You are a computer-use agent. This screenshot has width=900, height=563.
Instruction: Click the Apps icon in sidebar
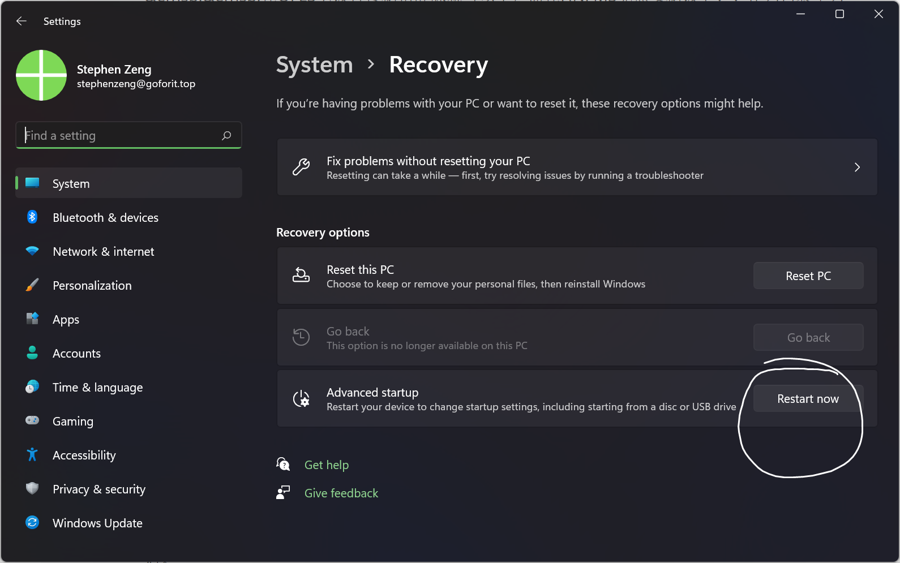pyautogui.click(x=32, y=319)
